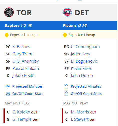Open C. Cunningham player page

(85, 47)
